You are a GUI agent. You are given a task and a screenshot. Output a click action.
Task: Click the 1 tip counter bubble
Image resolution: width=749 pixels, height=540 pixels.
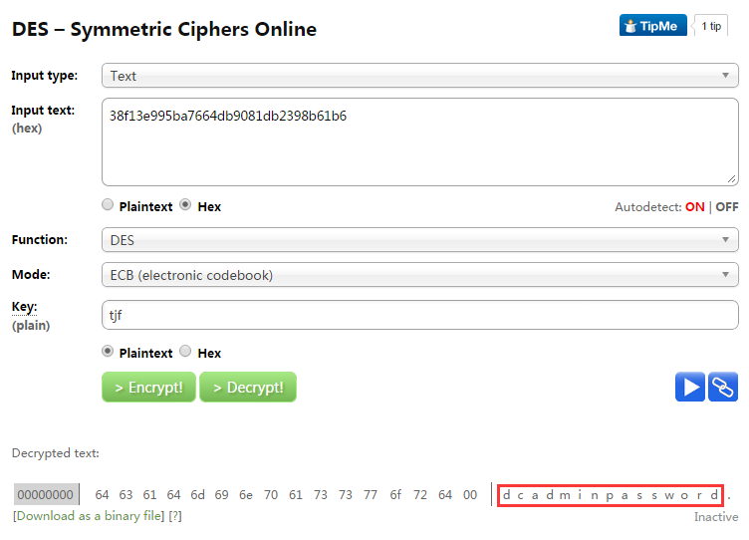711,26
